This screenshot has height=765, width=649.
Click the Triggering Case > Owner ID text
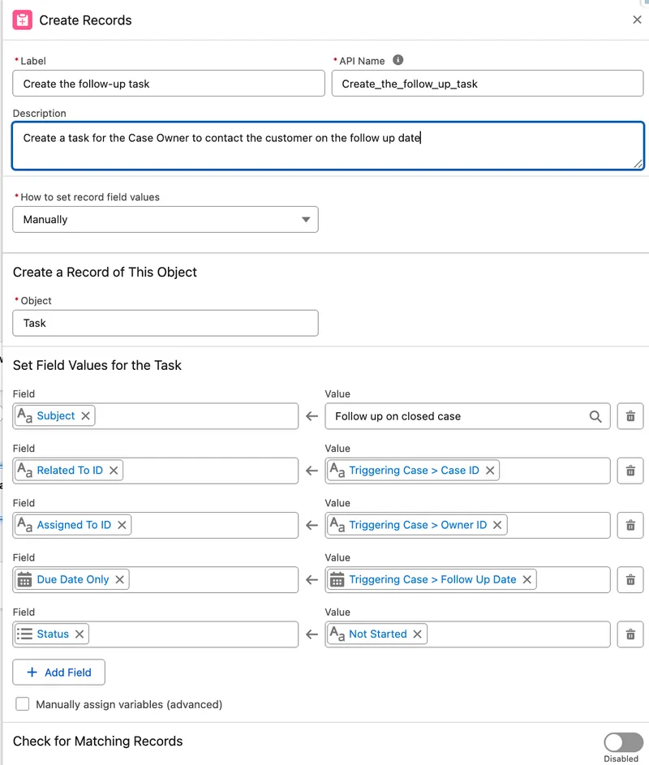coord(418,525)
